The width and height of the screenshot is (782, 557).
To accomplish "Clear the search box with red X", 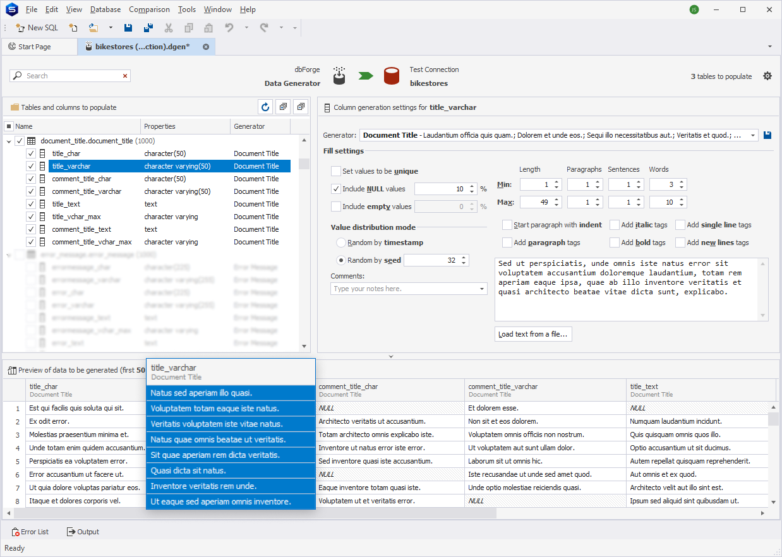I will tap(125, 76).
